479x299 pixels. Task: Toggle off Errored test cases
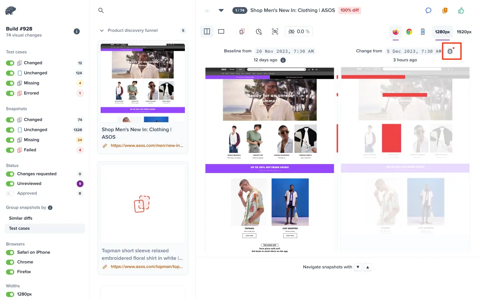point(10,93)
